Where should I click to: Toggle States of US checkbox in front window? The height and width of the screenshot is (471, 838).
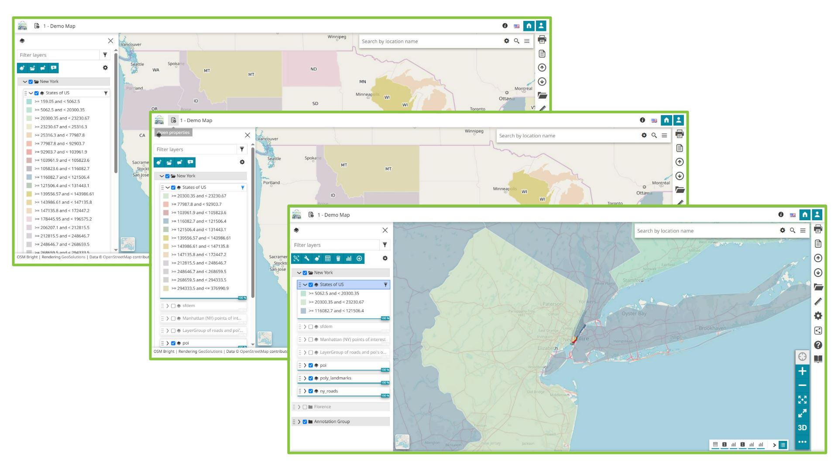pyautogui.click(x=311, y=285)
